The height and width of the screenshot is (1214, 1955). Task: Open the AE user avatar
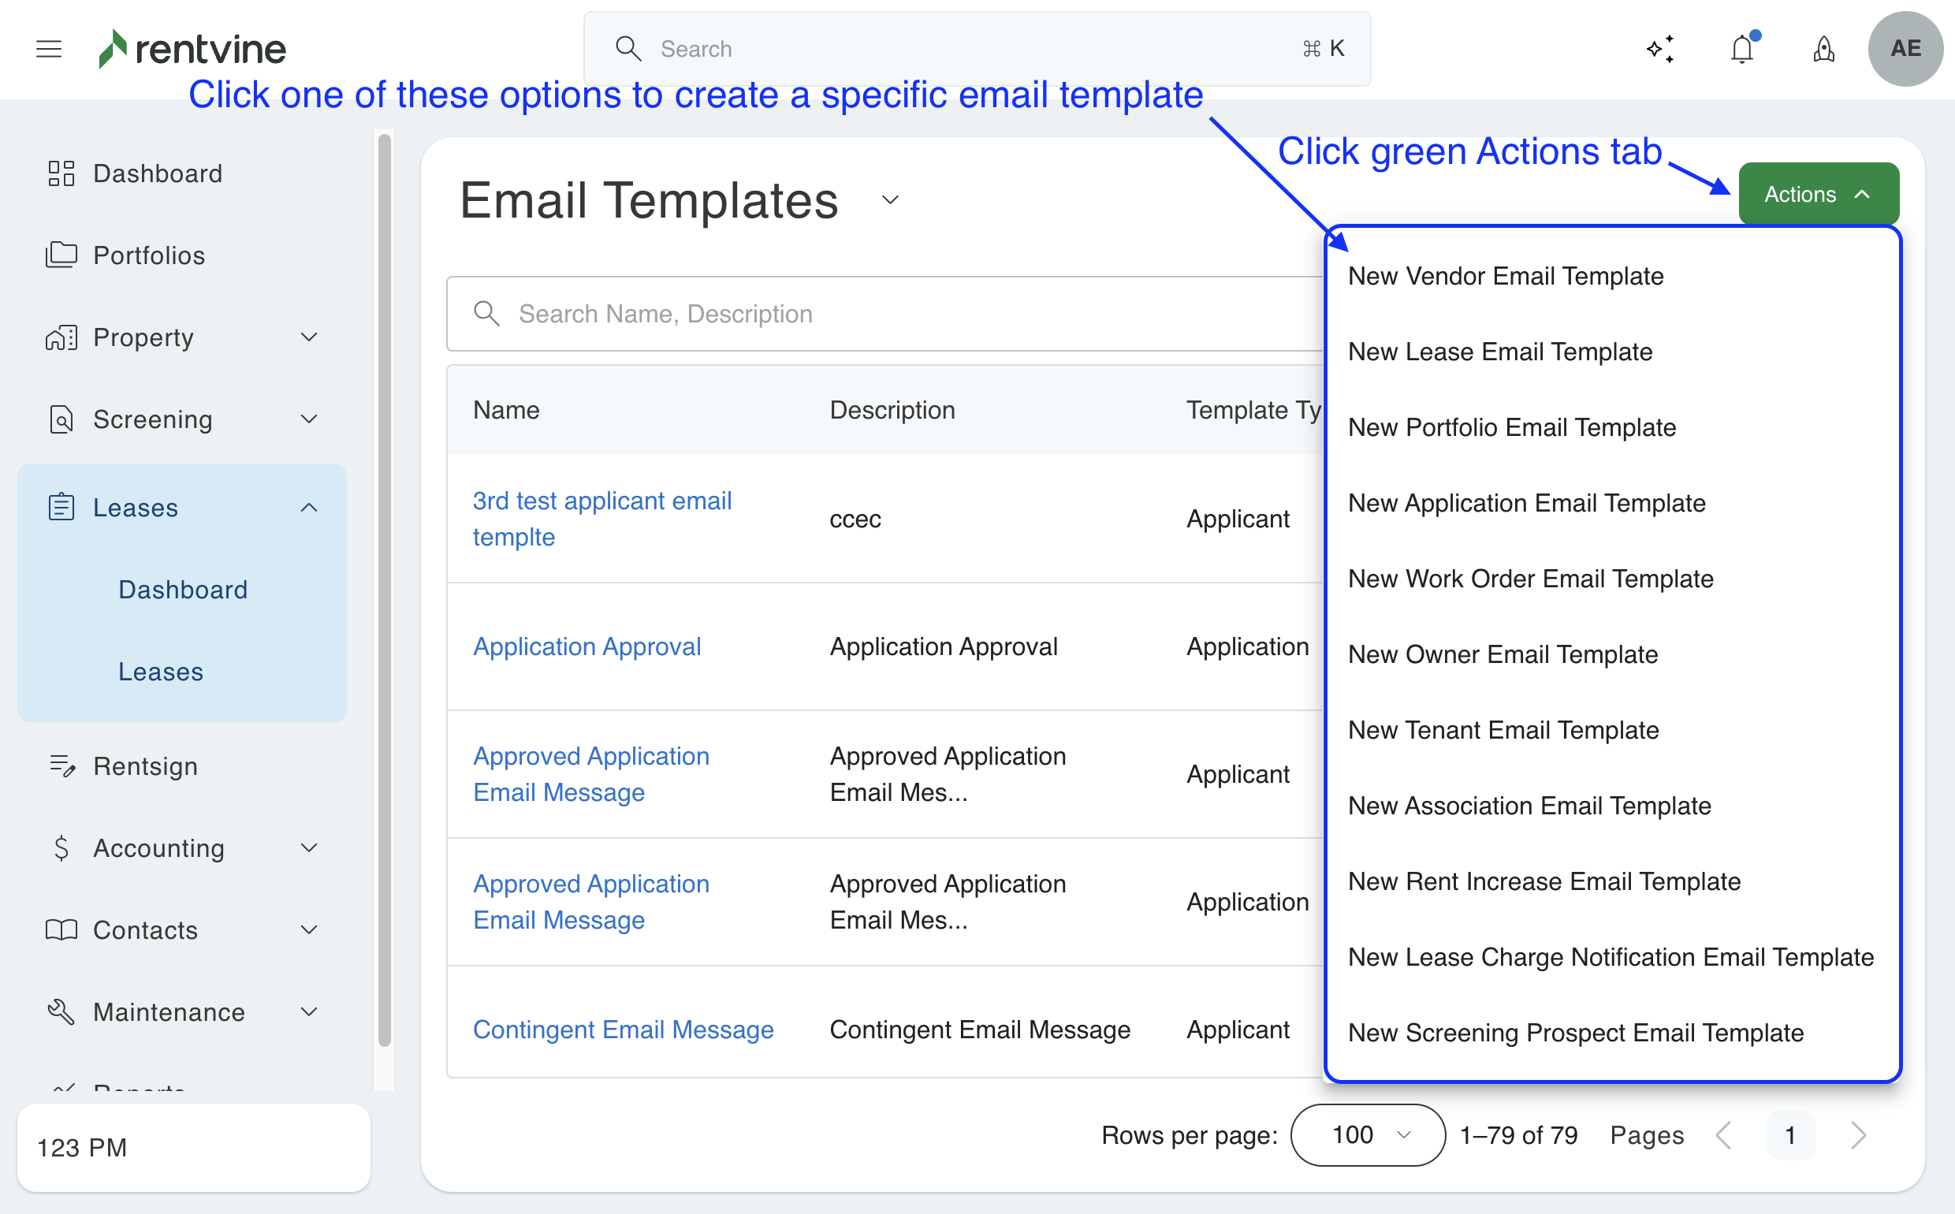click(x=1905, y=49)
